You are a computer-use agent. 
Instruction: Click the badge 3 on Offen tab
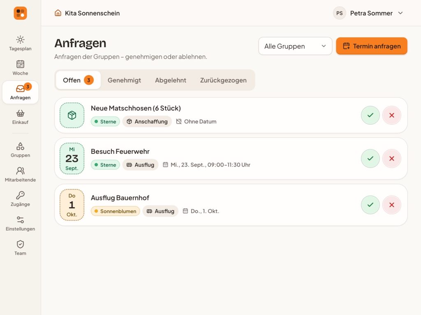[89, 80]
